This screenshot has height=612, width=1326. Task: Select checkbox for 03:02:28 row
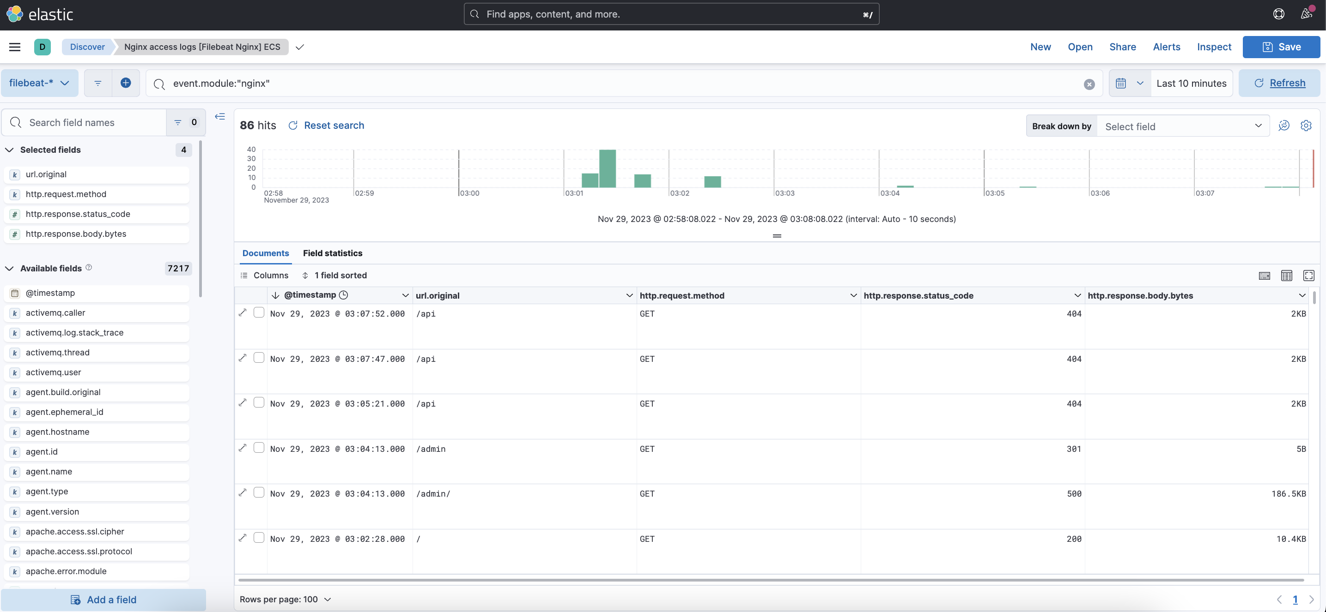point(259,537)
